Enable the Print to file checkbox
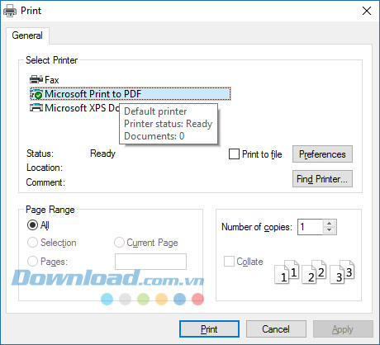The width and height of the screenshot is (380, 345). tap(234, 154)
